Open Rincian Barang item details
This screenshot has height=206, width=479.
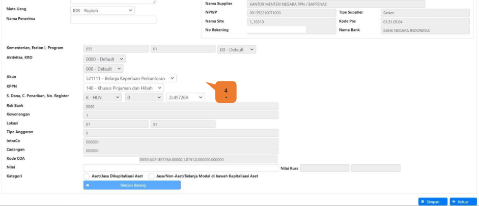(132, 186)
